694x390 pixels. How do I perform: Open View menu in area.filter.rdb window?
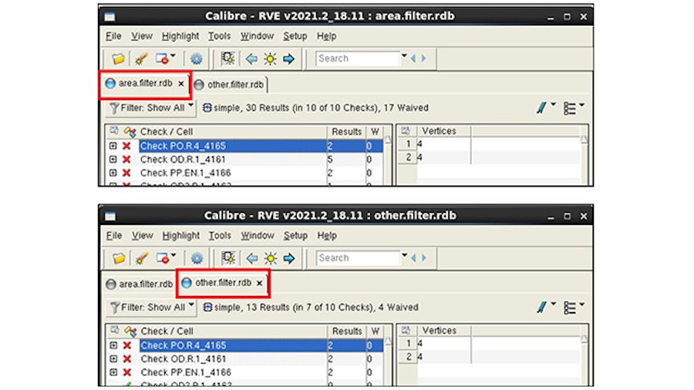click(142, 36)
